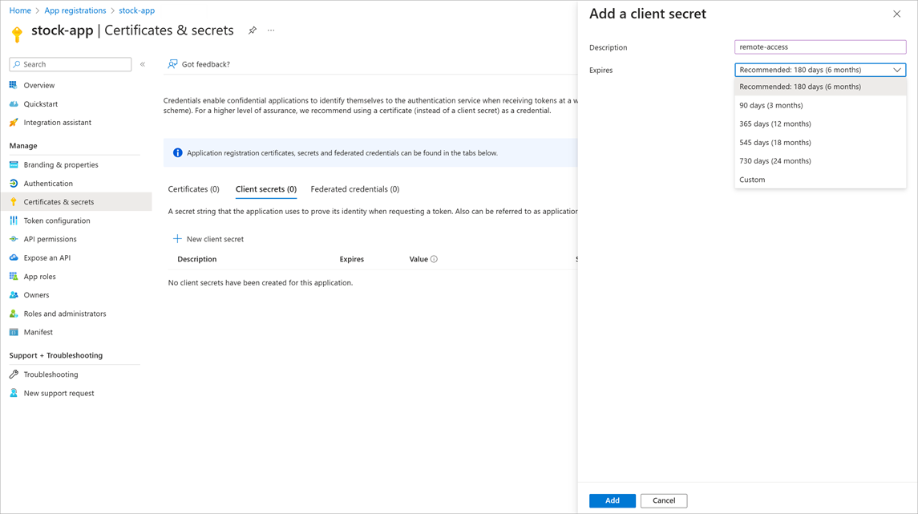Click the Authentication icon
Image resolution: width=918 pixels, height=514 pixels.
(14, 184)
